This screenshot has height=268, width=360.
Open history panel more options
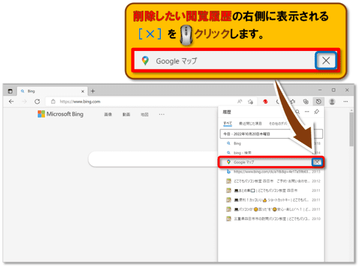[x=307, y=112]
